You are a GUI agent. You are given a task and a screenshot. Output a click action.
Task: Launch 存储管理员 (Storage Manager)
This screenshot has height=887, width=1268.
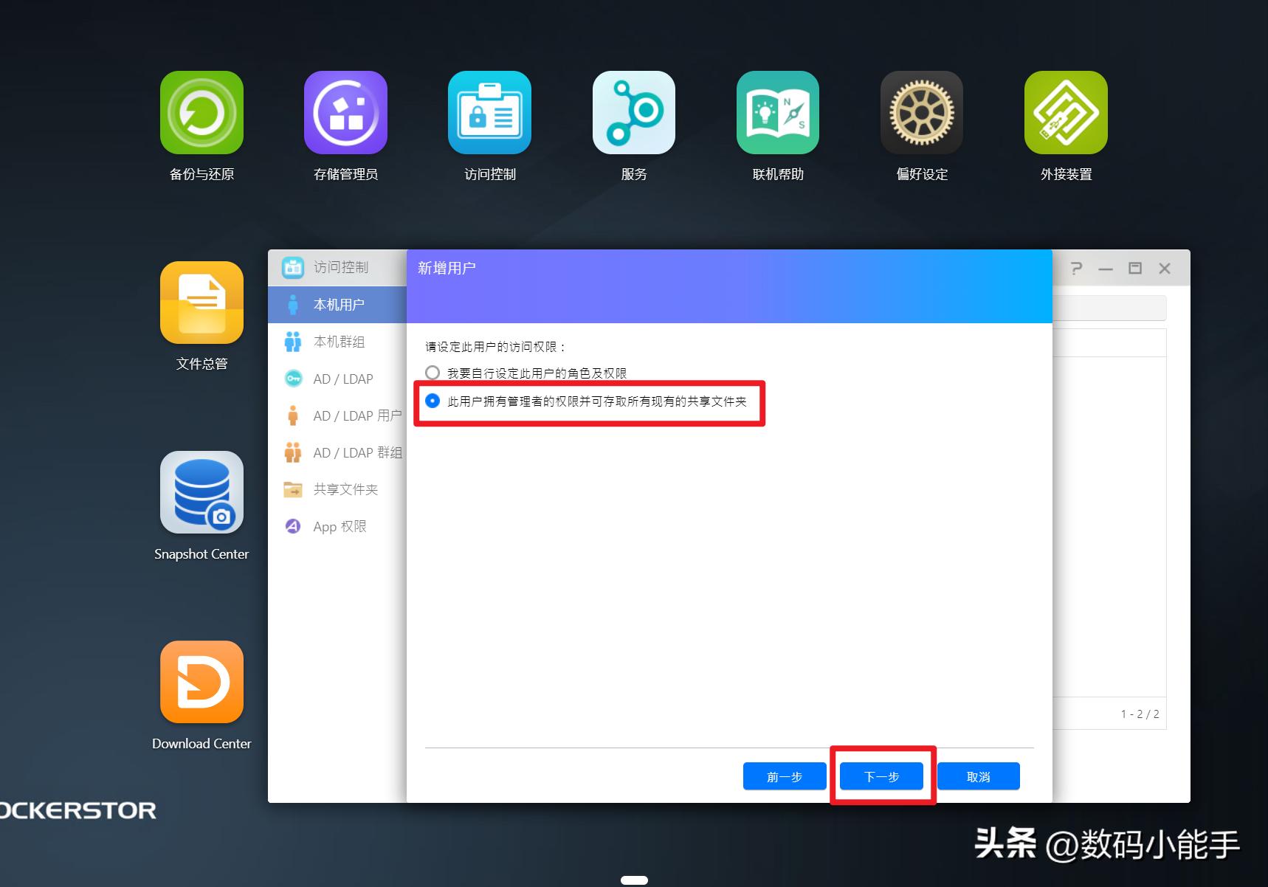(x=345, y=113)
